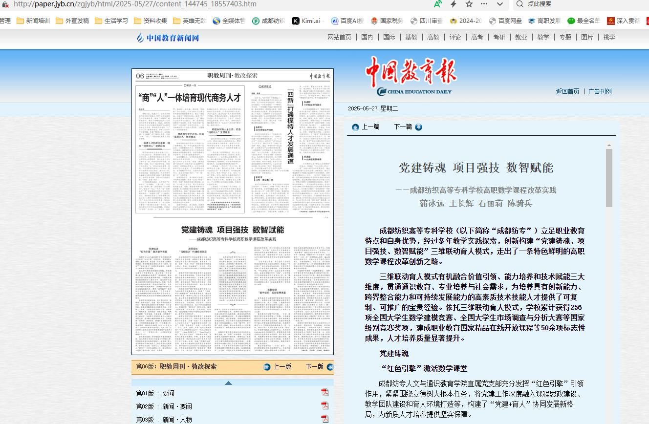Download PDF for 第01版 要闻
Image resolution: width=649 pixels, height=424 pixels.
(324, 393)
